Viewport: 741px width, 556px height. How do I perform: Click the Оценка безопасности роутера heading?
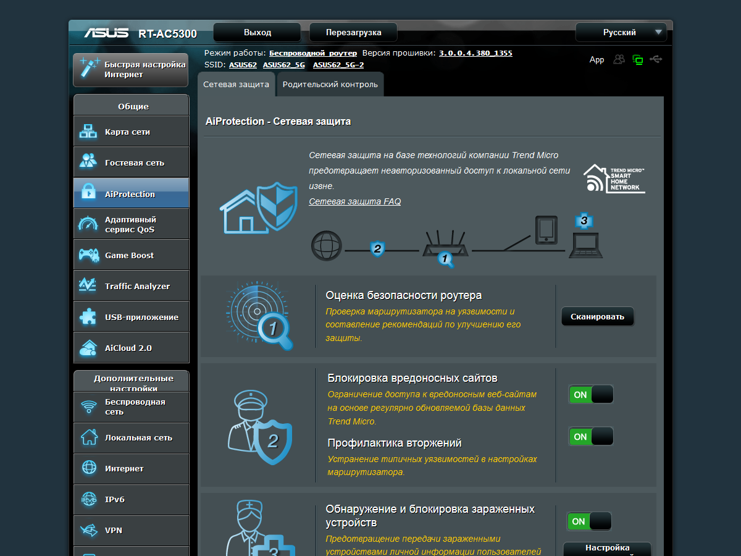pyautogui.click(x=404, y=295)
